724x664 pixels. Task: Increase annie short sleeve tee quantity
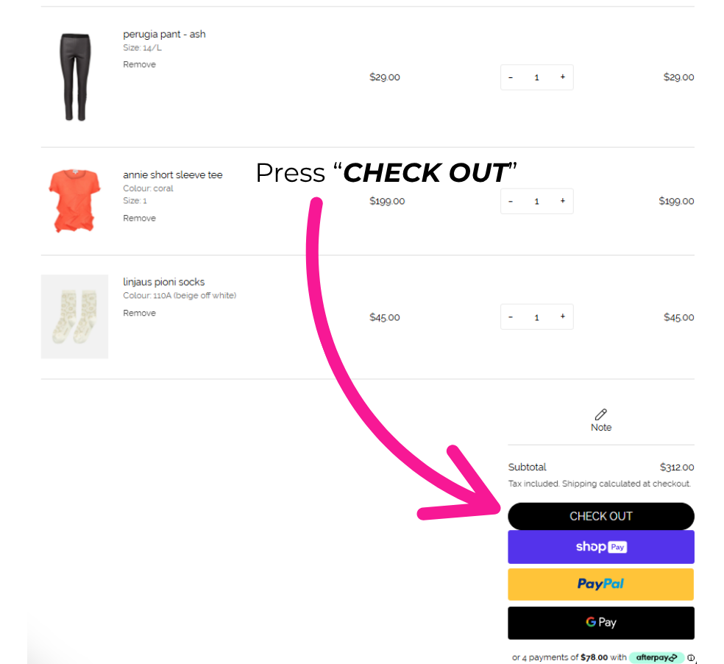pyautogui.click(x=563, y=201)
